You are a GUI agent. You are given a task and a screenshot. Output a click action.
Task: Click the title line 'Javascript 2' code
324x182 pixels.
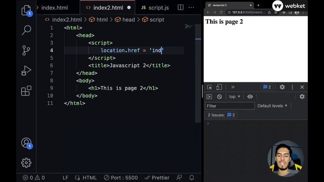[129, 66]
